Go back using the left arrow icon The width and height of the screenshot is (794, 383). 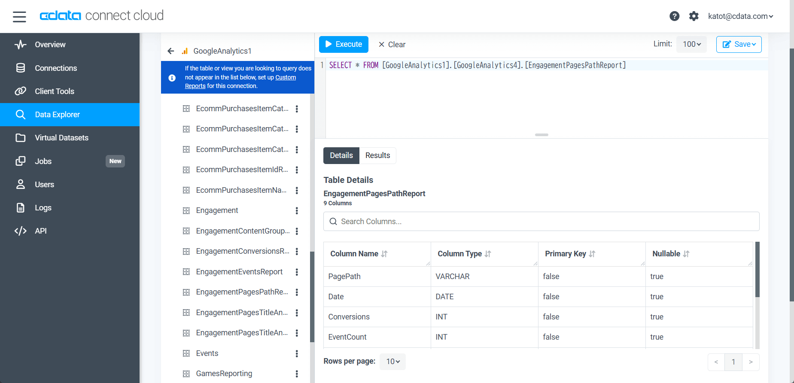tap(171, 51)
